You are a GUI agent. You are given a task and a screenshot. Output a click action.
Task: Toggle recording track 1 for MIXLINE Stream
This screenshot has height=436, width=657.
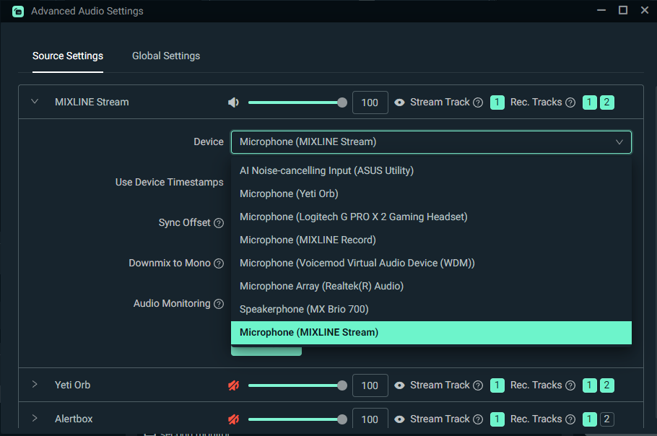590,103
